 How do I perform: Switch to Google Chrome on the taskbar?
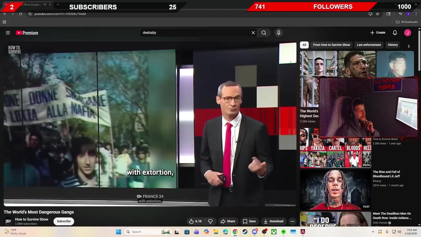[235, 232]
